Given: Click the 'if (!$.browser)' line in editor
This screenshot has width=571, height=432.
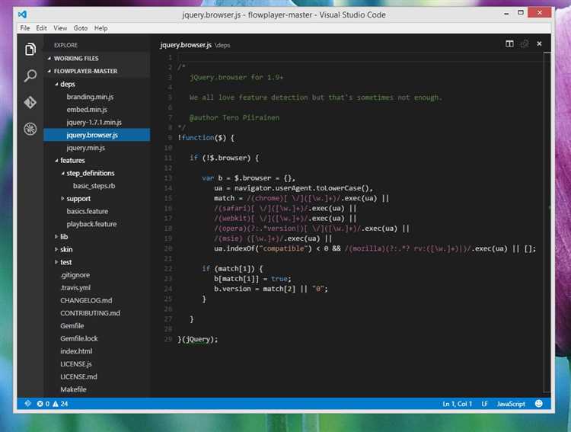Looking at the screenshot, I should [225, 158].
